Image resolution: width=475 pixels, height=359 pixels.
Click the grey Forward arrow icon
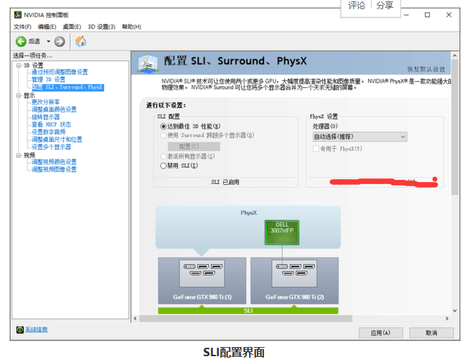point(60,41)
